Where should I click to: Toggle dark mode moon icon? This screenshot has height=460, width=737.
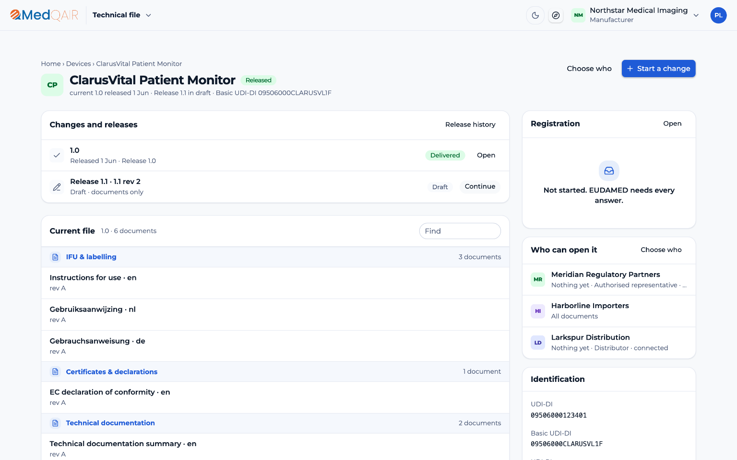535,15
